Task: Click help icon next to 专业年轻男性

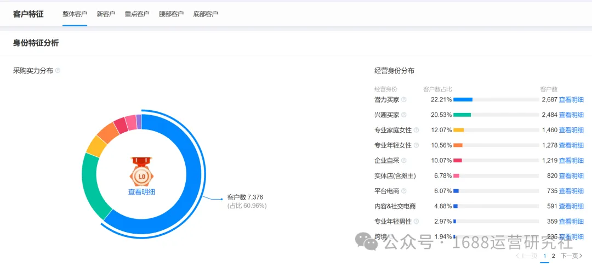Action: [417, 222]
